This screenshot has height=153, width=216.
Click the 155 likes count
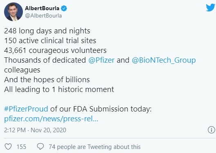click(x=21, y=146)
